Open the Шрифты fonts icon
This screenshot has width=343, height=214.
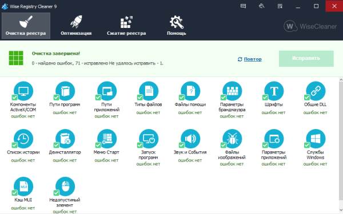point(274,91)
